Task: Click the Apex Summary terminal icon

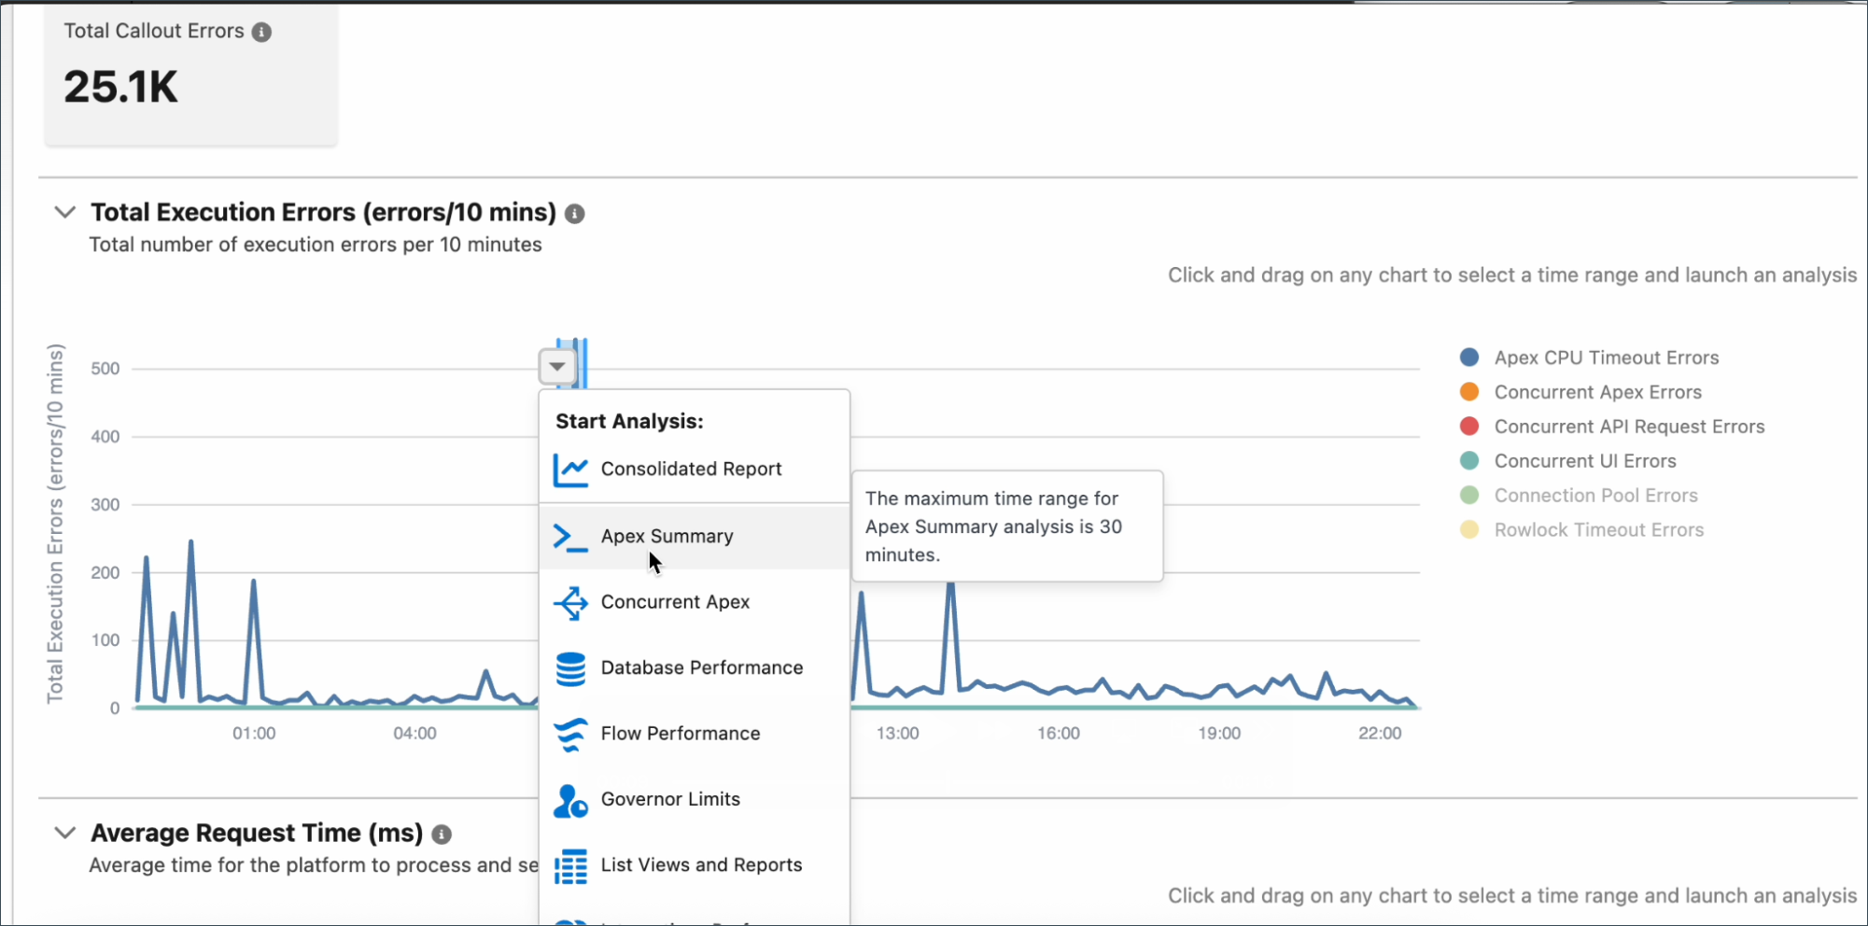Action: (x=570, y=537)
